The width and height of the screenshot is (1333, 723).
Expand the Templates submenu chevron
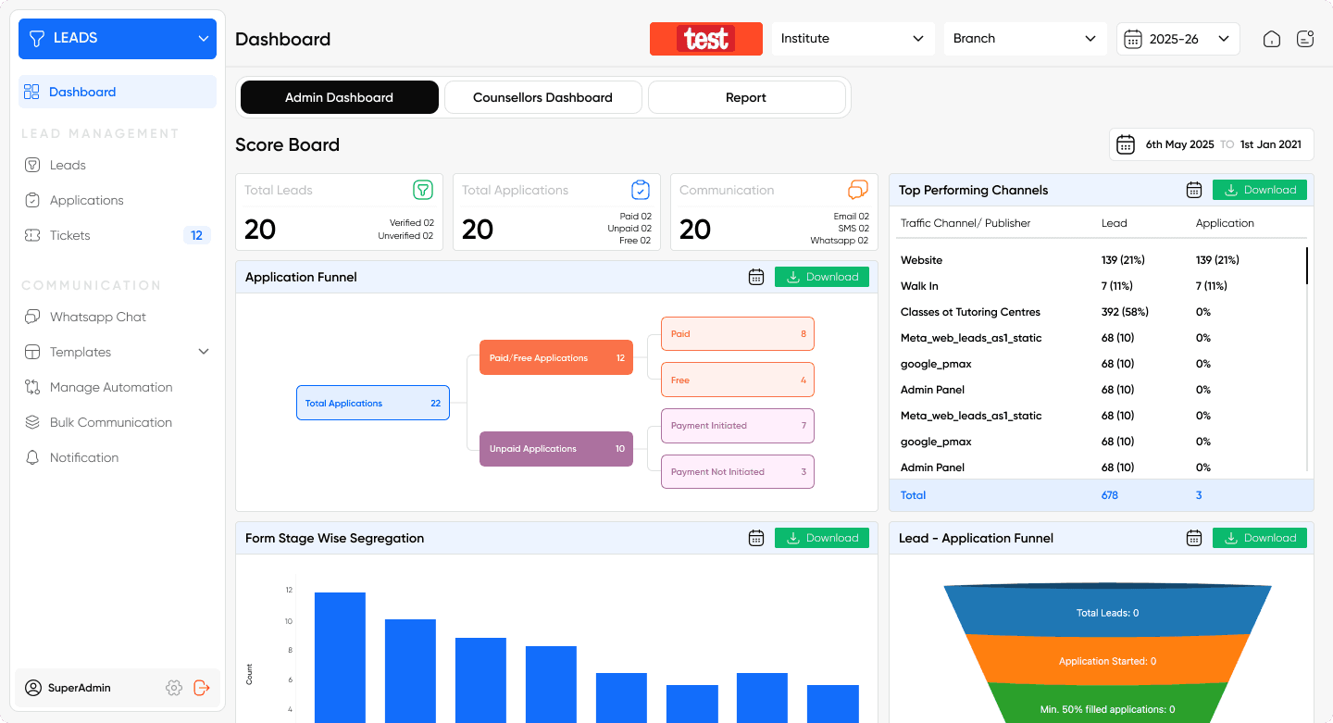(204, 352)
